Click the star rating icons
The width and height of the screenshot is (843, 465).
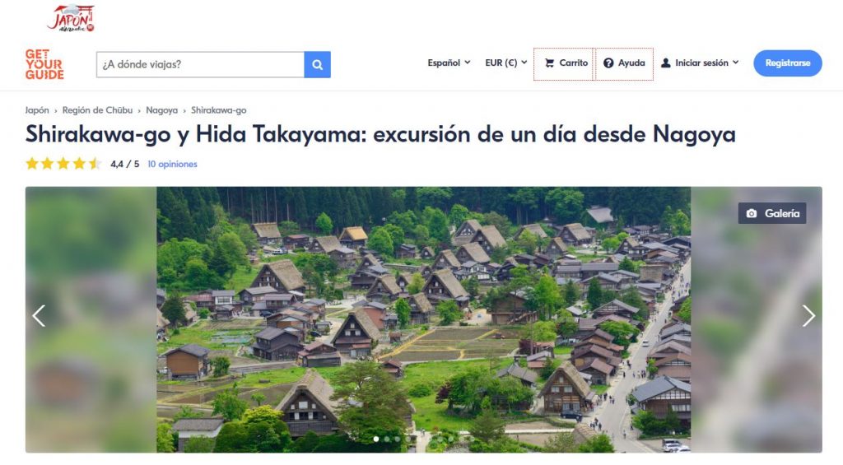pos(63,164)
